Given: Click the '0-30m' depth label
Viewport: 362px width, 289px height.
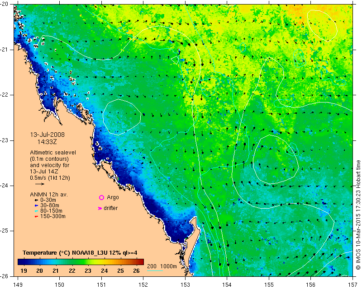Looking at the screenshot, I should [48, 200].
